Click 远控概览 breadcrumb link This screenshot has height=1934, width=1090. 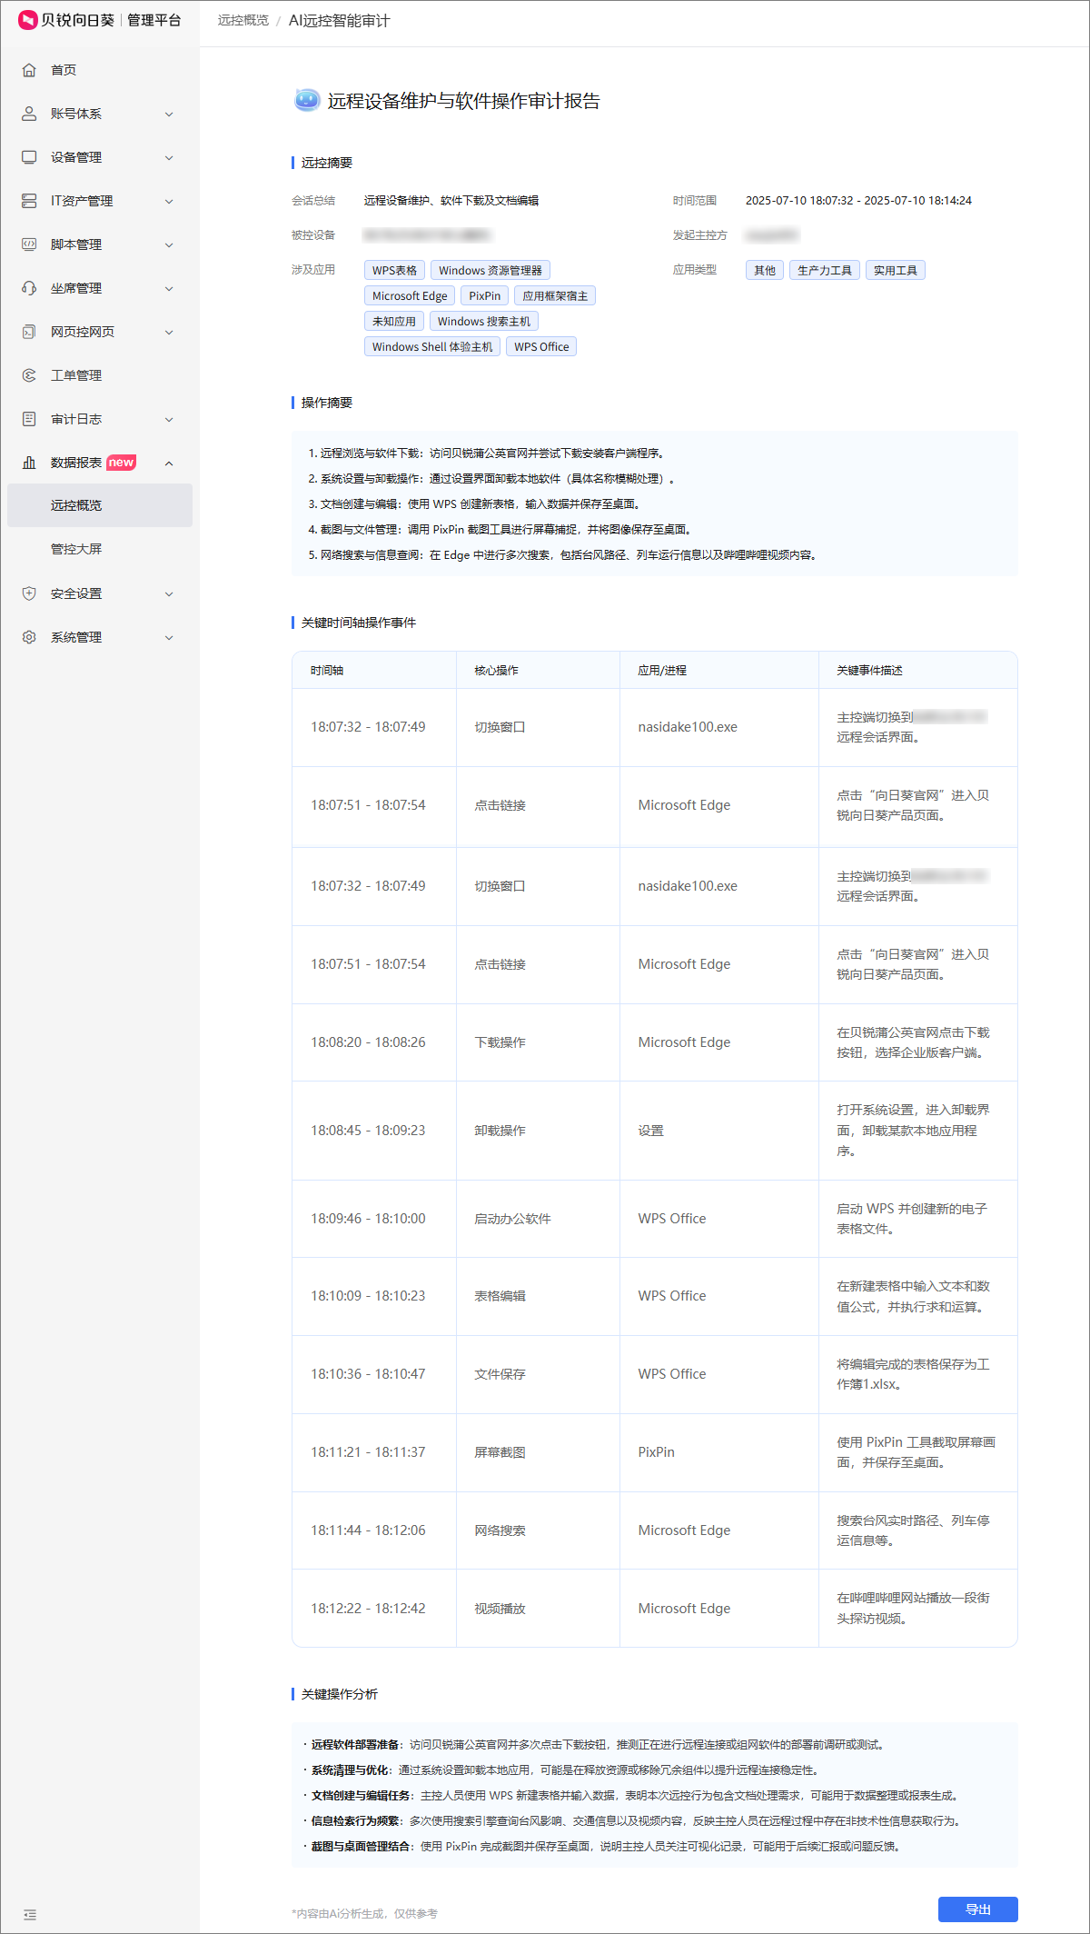243,20
